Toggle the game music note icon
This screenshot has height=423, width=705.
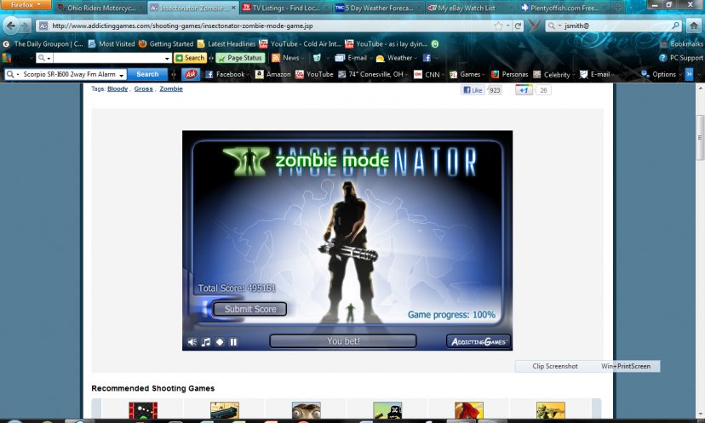(206, 342)
